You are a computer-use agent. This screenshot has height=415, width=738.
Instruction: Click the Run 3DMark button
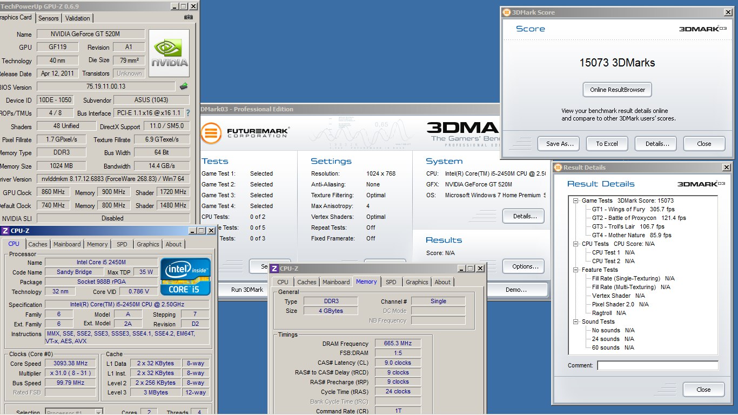(247, 290)
